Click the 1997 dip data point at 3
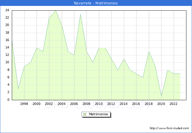Image resolution: width=192 pixels, height=133 pixels. [x=18, y=89]
